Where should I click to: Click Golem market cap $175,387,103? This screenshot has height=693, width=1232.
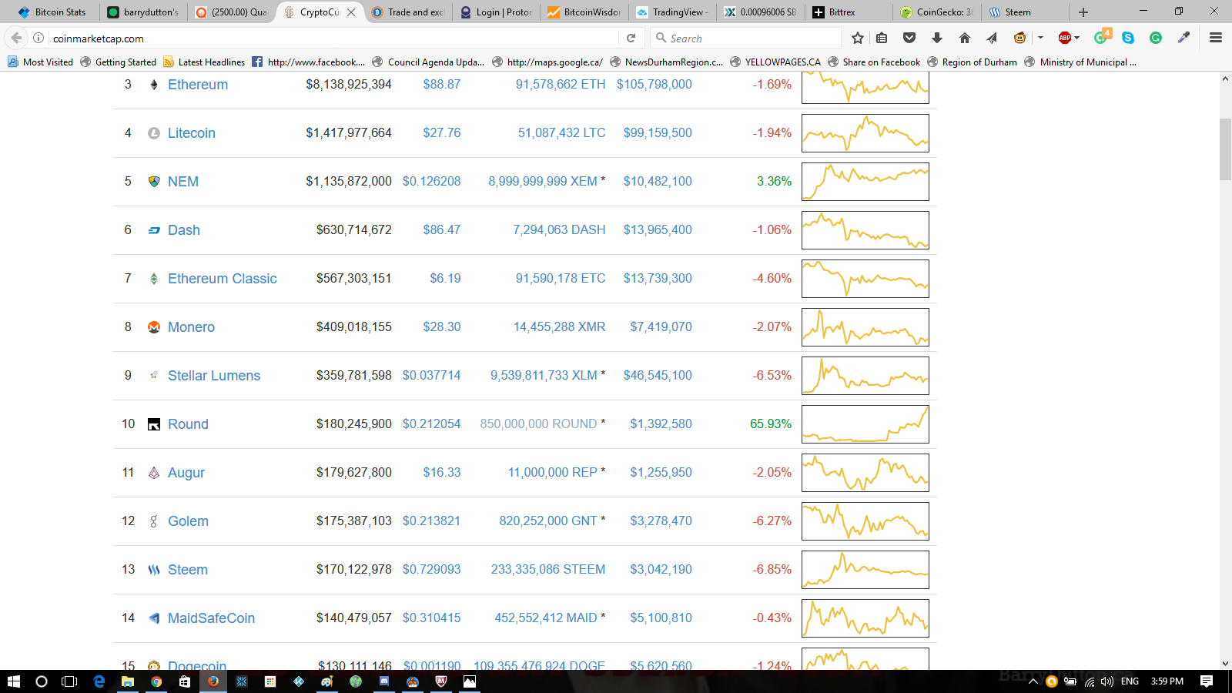(354, 521)
